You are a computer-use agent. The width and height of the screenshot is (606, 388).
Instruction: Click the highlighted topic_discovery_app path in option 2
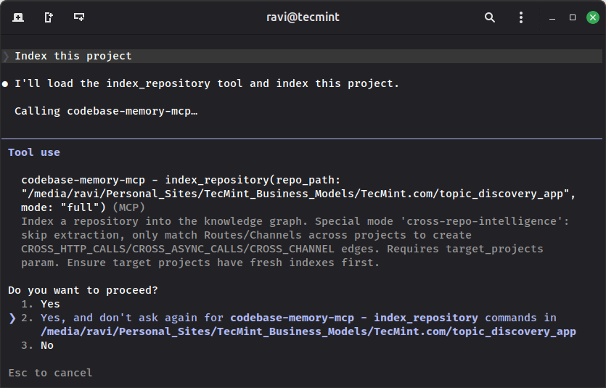(x=308, y=331)
